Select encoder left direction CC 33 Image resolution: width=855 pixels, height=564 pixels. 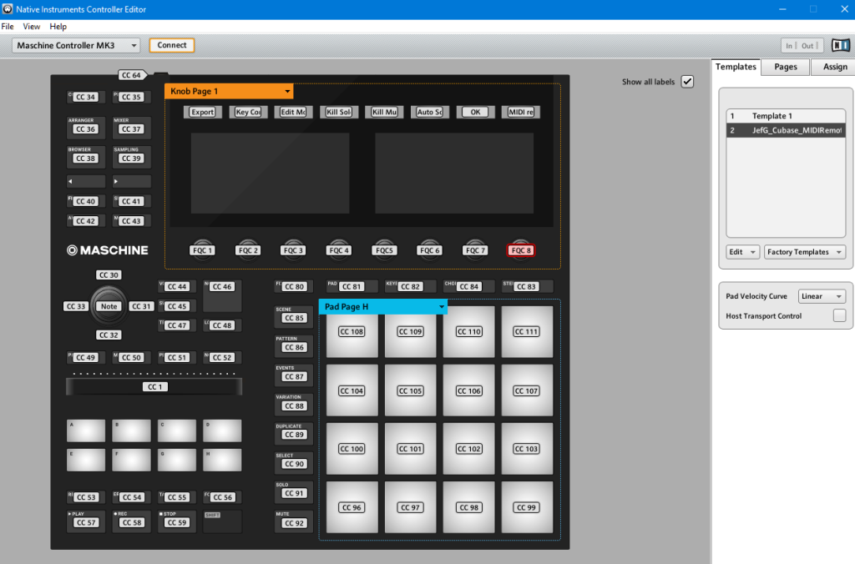pos(76,306)
